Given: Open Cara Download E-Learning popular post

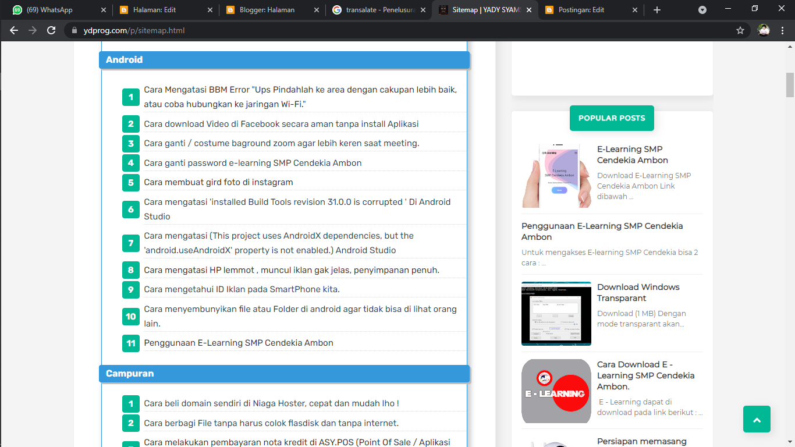Looking at the screenshot, I should click(x=646, y=375).
